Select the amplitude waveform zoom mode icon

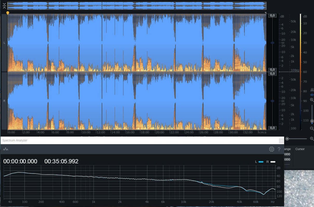click(312, 95)
